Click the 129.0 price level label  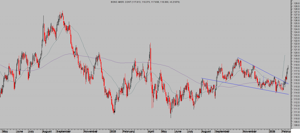[x=295, y=3]
